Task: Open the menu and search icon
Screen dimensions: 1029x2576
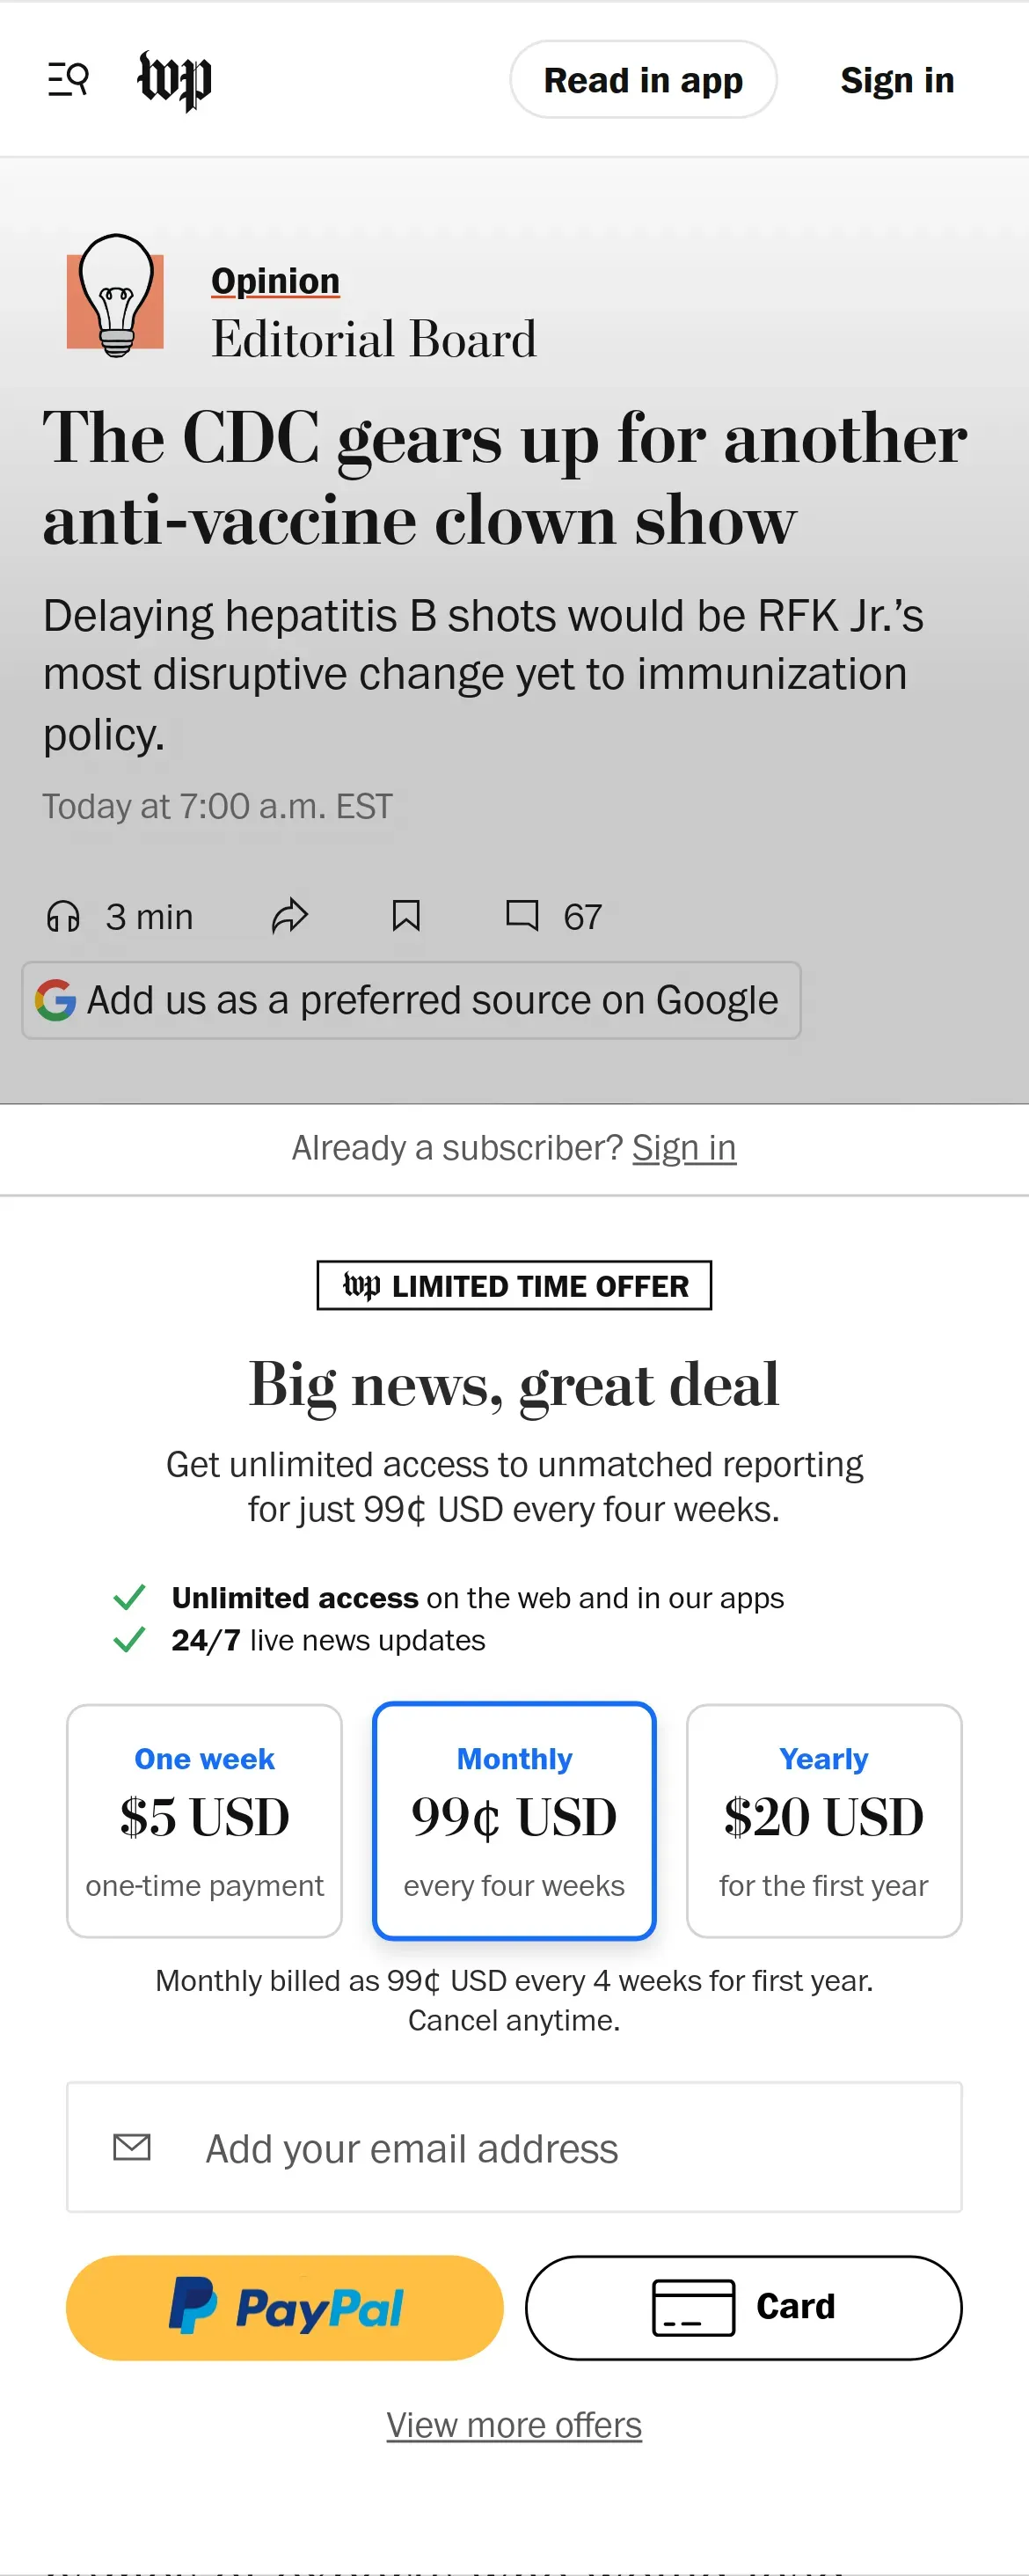Action: pos(68,79)
